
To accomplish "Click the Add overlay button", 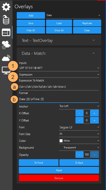I will coord(31,15).
